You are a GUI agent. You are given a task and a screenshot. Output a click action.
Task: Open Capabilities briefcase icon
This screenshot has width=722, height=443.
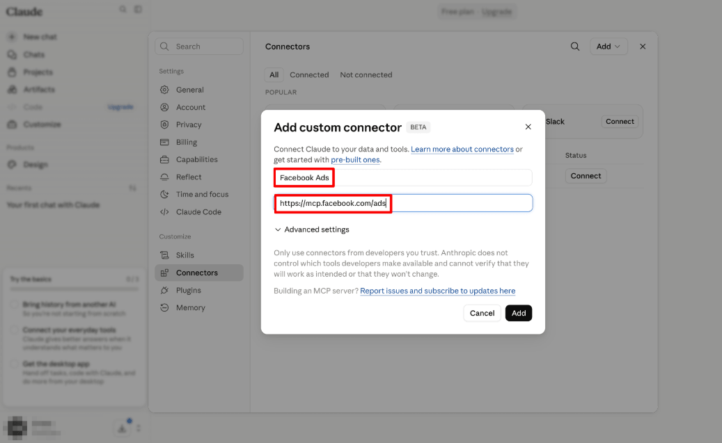pos(164,160)
